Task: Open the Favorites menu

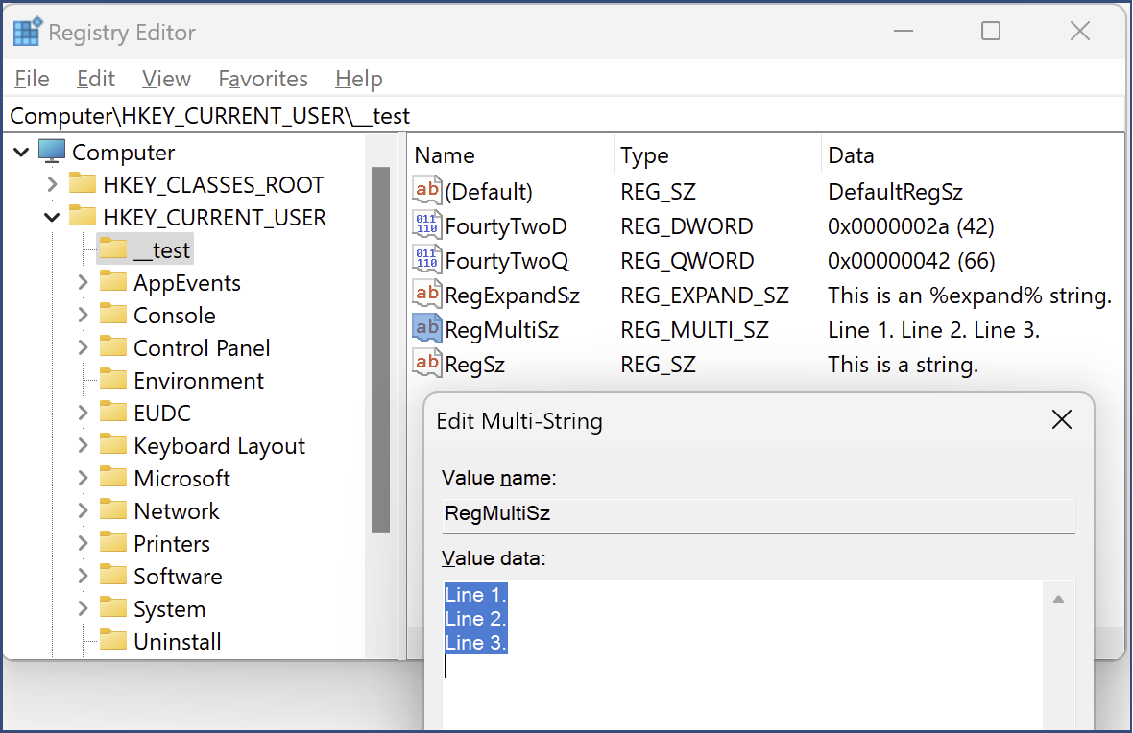Action: [x=263, y=79]
